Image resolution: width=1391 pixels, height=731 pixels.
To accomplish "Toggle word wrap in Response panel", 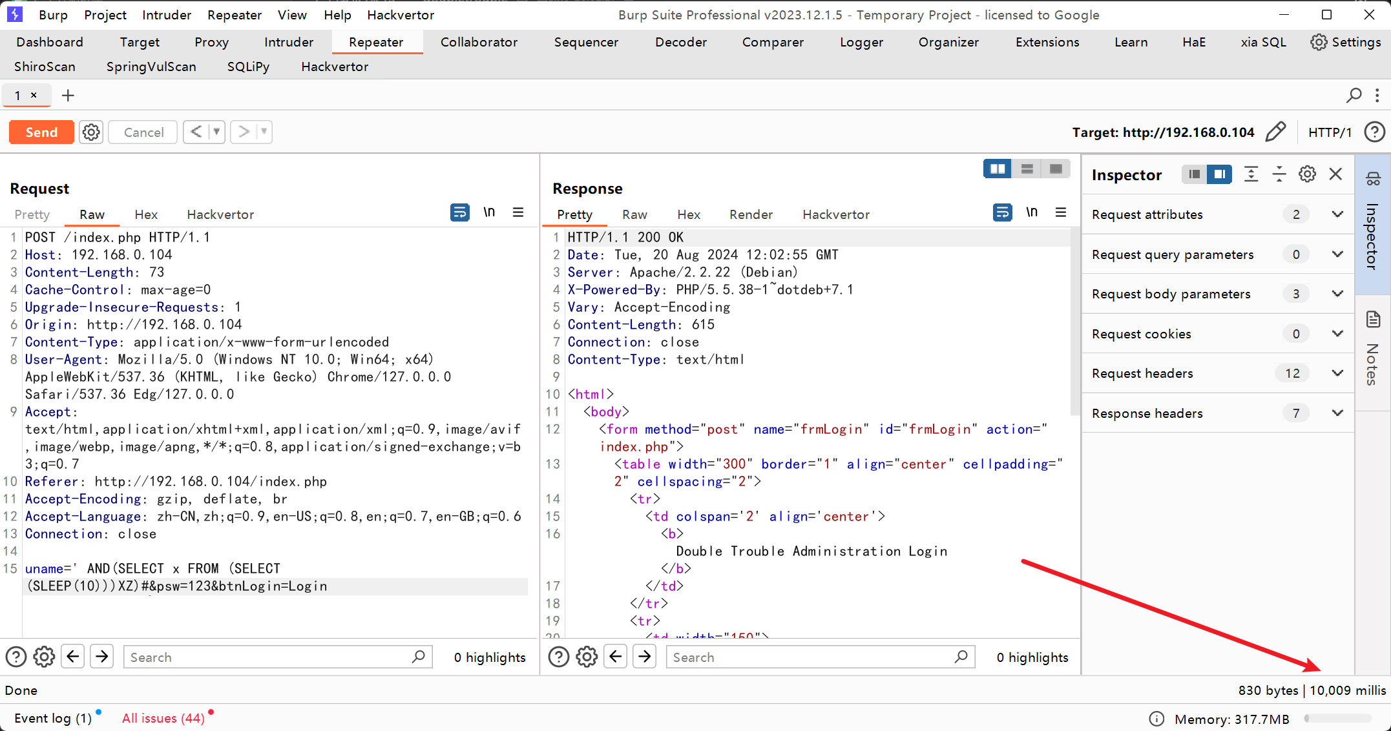I will pyautogui.click(x=1002, y=212).
